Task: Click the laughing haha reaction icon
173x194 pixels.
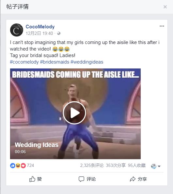Action: pyautogui.click(x=18, y=166)
